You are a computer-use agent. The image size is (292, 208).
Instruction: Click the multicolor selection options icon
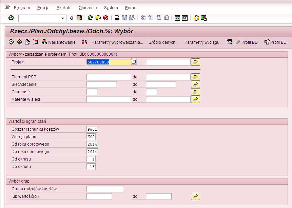pos(36,42)
